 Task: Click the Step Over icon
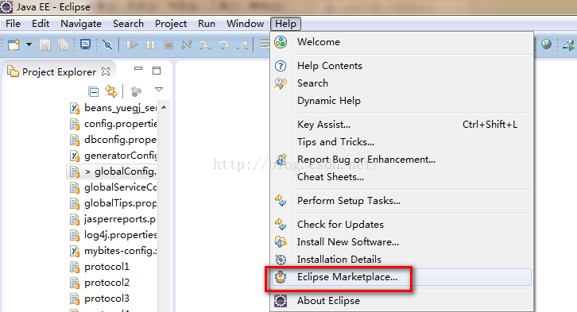coord(223,44)
